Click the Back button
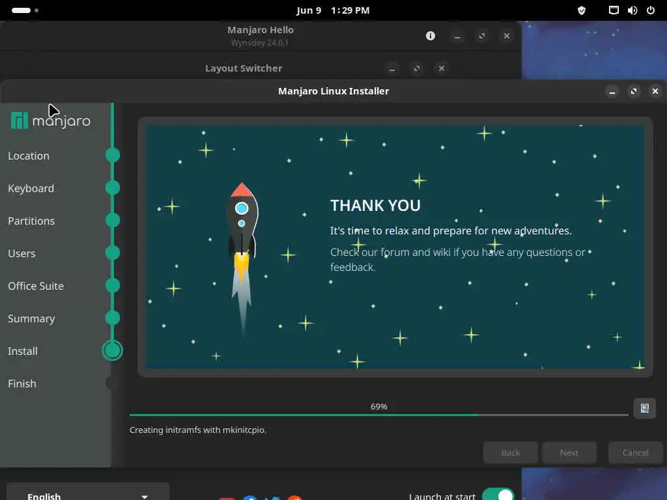The width and height of the screenshot is (667, 500). pos(511,453)
